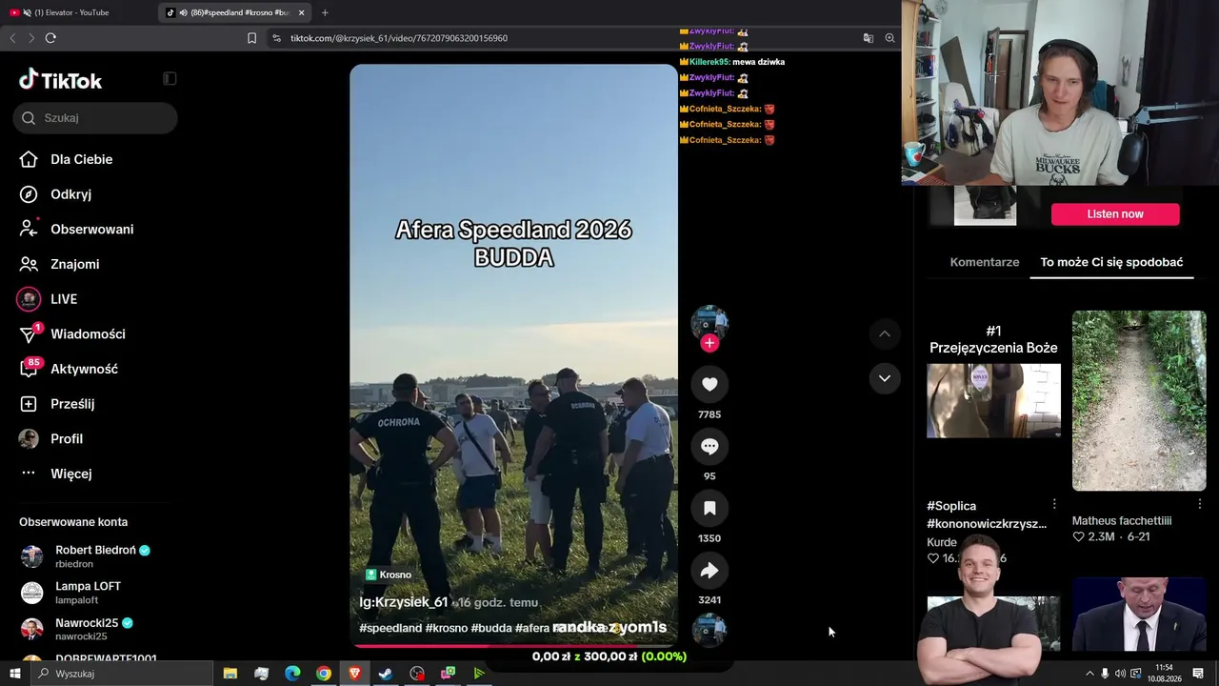1219x686 pixels.
Task: Click the Listen now button
Action: click(1115, 214)
